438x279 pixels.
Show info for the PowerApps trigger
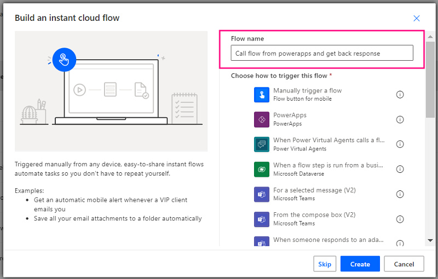(400, 119)
